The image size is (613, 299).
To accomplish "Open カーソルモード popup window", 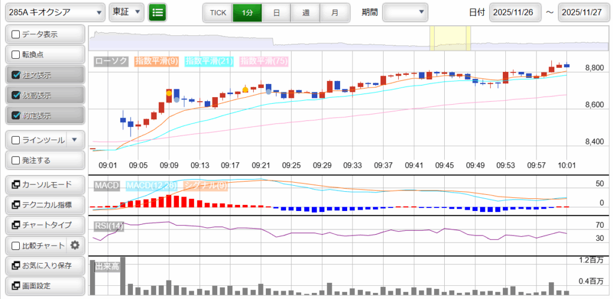I will (x=45, y=184).
